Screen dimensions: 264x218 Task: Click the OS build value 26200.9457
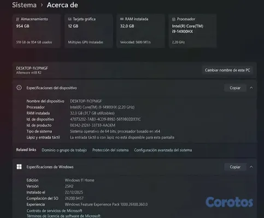click(x=74, y=198)
